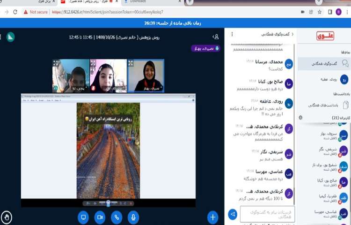351x225 pixels.
Task: Open the blue plus actions menu
Action: [213, 217]
